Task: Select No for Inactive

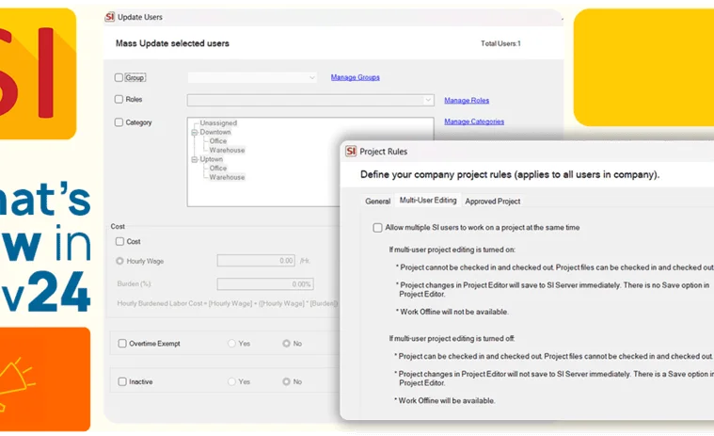Action: coord(286,381)
